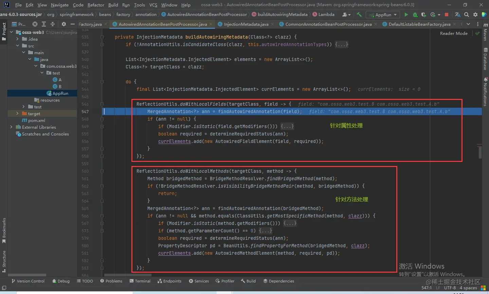Click the colorful plugin icon at top right

click(x=484, y=15)
